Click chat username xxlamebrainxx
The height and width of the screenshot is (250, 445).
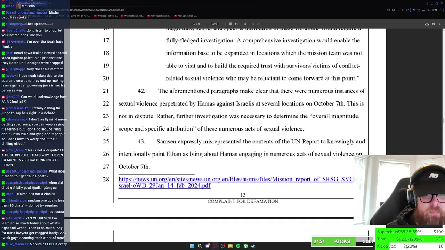pyautogui.click(x=16, y=119)
